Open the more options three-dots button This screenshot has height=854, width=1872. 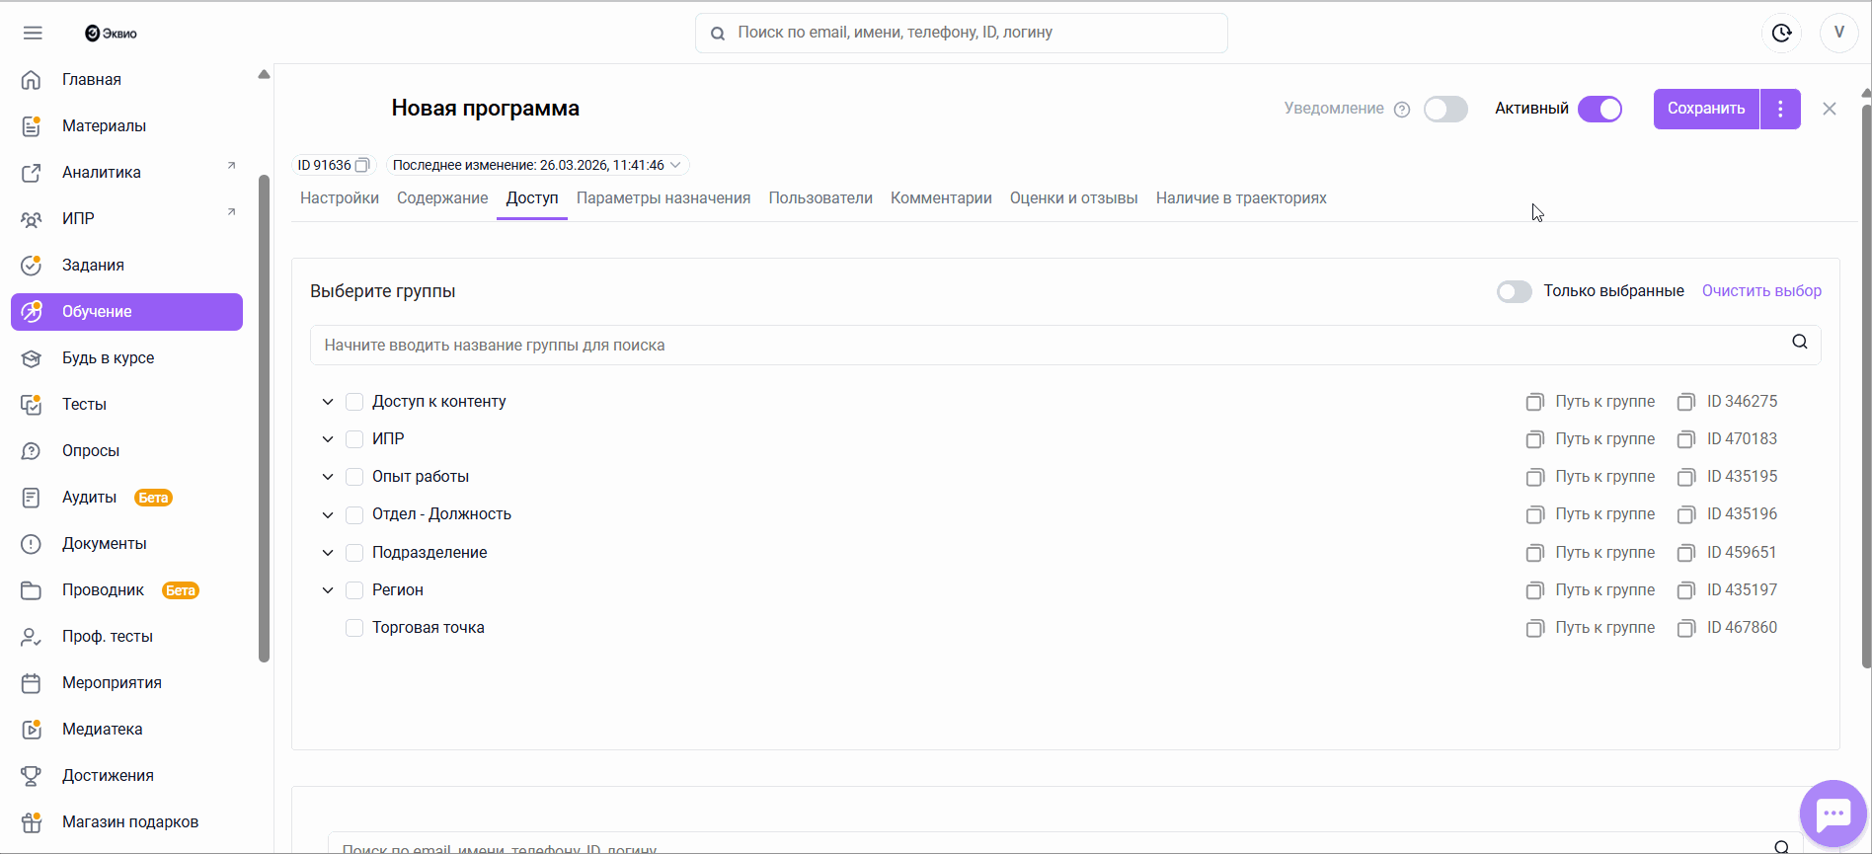click(1780, 109)
